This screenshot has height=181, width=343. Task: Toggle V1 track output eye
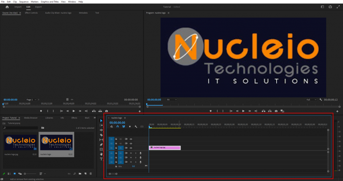[131, 148]
